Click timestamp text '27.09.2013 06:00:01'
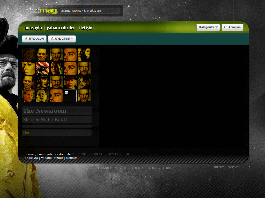 87,154
